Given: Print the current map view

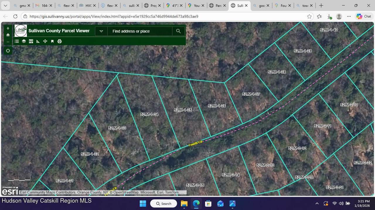Looking at the screenshot, I should pyautogui.click(x=59, y=41).
